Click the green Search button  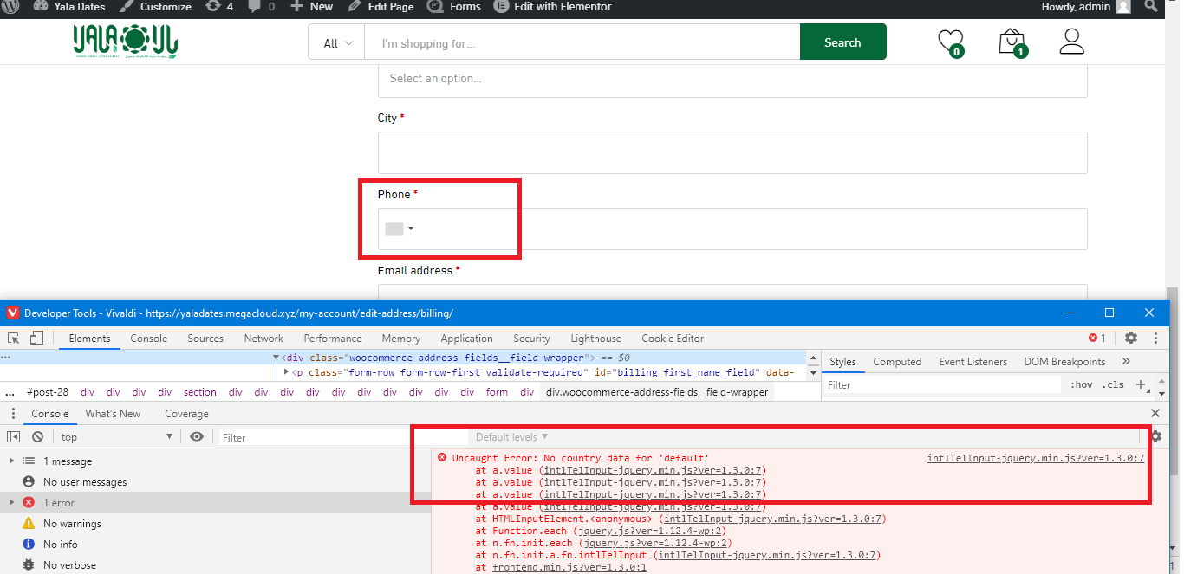842,42
